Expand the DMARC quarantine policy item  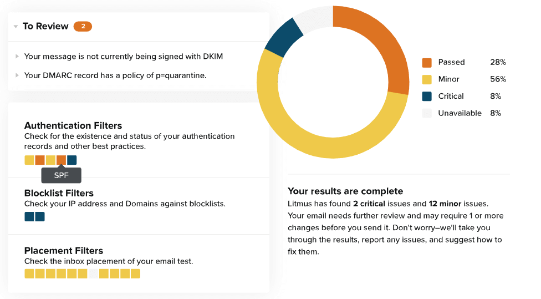tap(17, 75)
